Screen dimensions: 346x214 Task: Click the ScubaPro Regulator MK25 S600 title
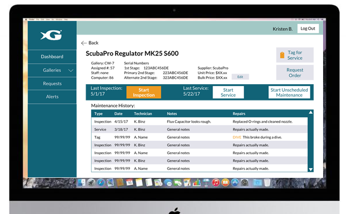coord(132,53)
